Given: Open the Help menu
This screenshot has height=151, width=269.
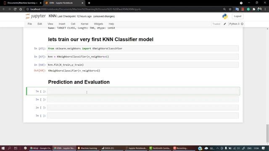Looking at the screenshot, I should tap(111, 24).
